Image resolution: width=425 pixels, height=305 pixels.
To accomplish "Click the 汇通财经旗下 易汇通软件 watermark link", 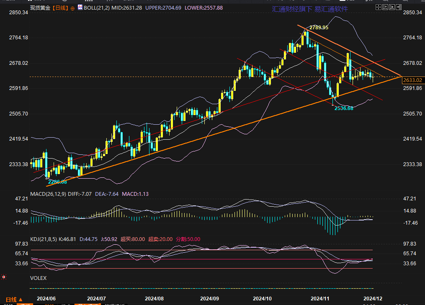I will pyautogui.click(x=310, y=9).
